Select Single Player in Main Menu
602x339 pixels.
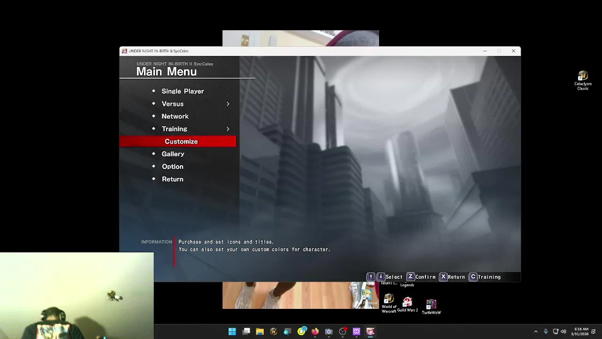coord(182,91)
